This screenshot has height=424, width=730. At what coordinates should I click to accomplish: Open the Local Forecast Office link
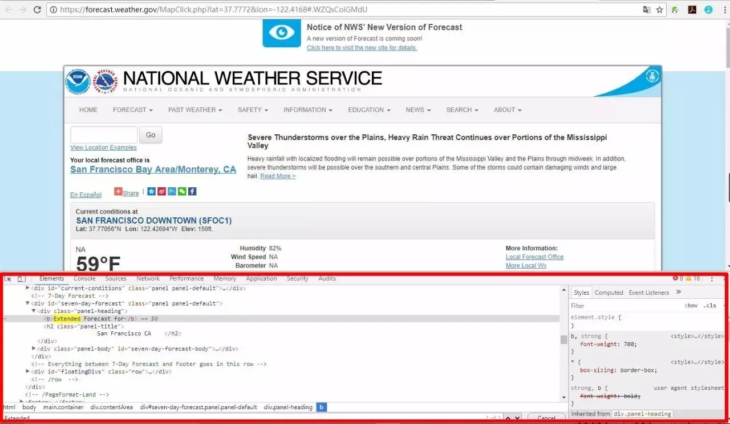coord(534,257)
